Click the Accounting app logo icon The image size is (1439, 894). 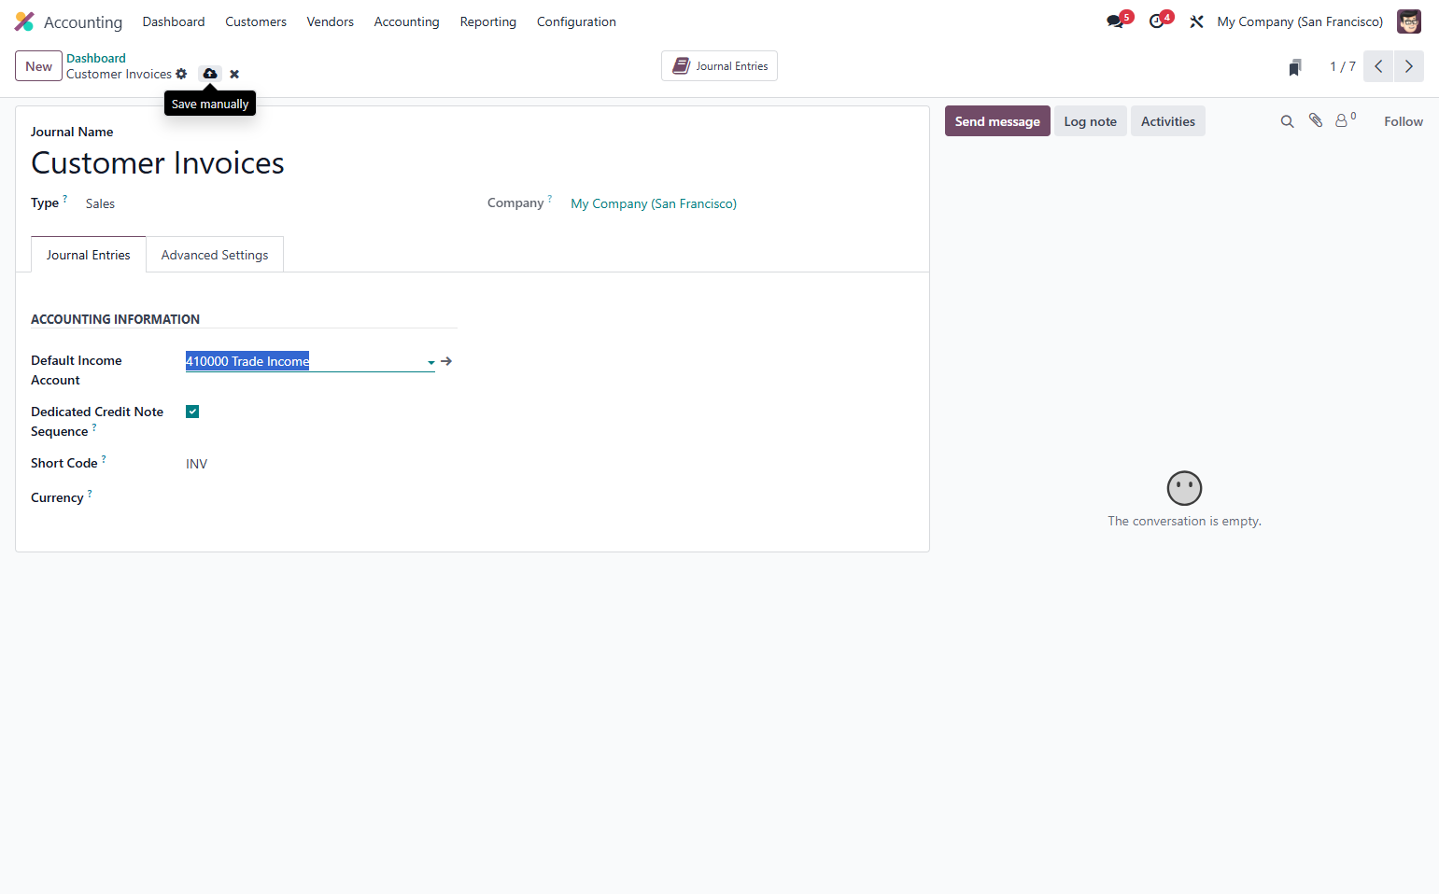(24, 21)
